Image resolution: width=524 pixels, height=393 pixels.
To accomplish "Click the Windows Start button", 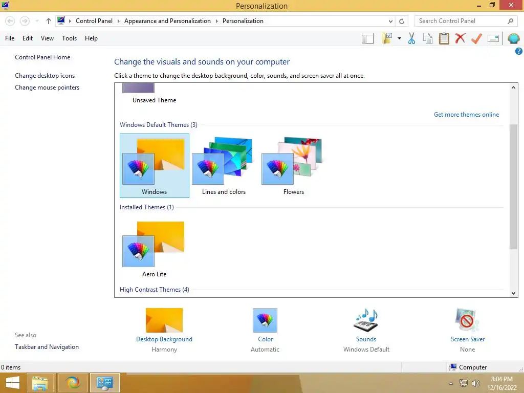I will 13,383.
